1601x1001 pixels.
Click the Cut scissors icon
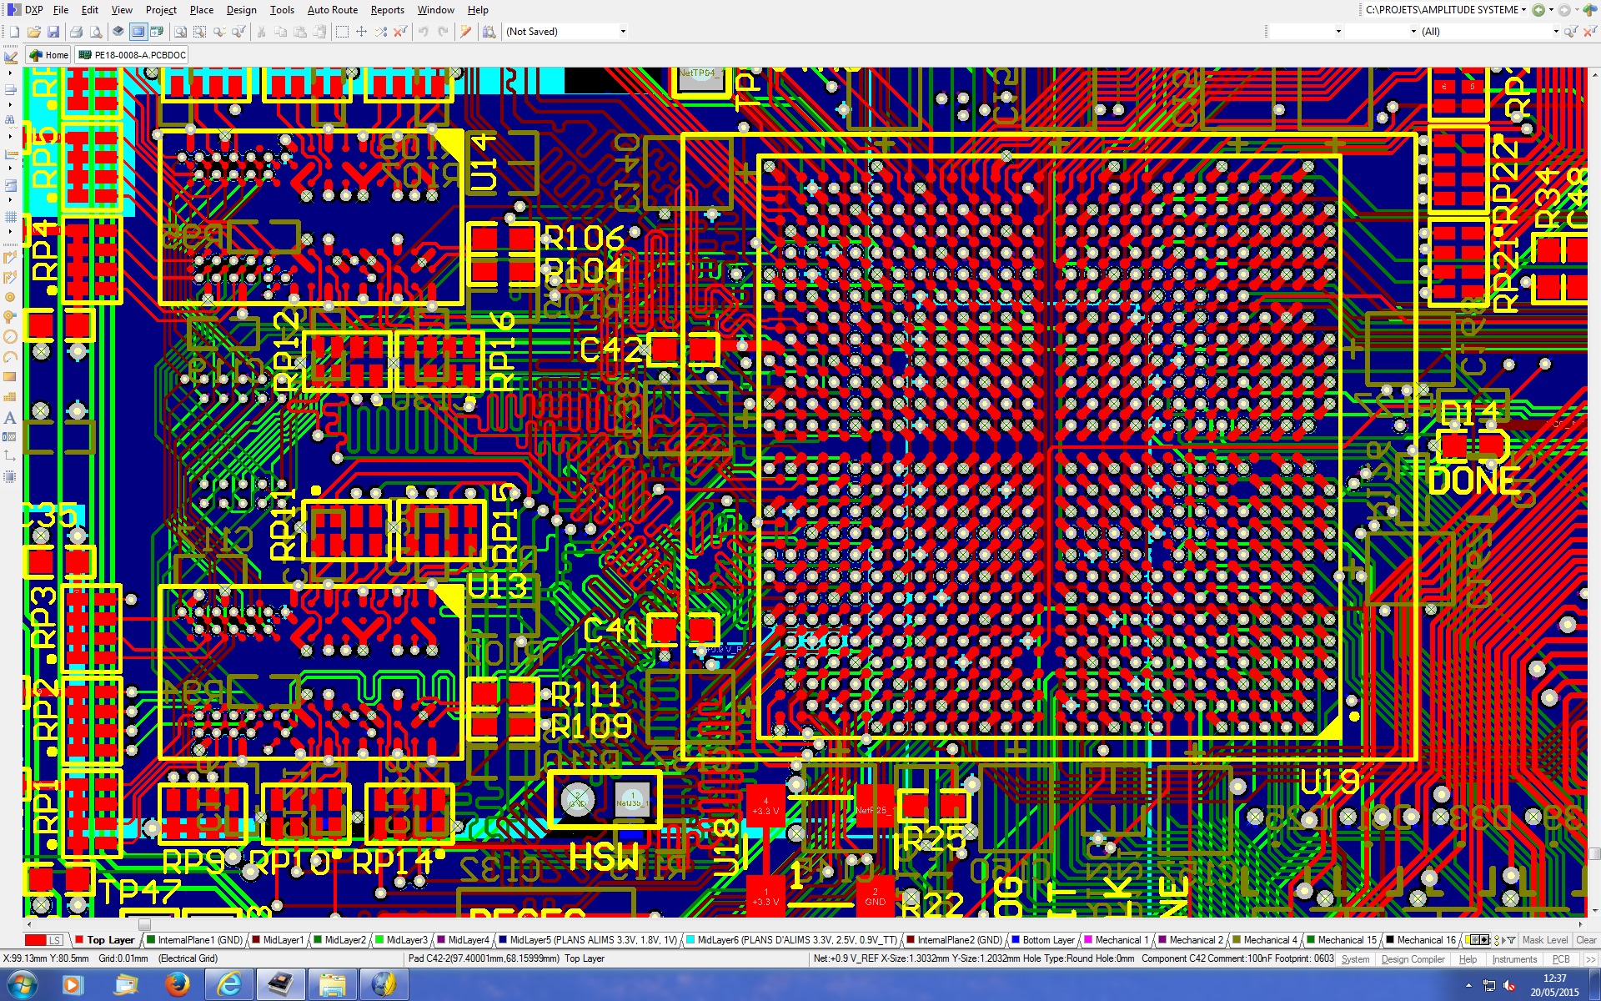click(x=261, y=32)
